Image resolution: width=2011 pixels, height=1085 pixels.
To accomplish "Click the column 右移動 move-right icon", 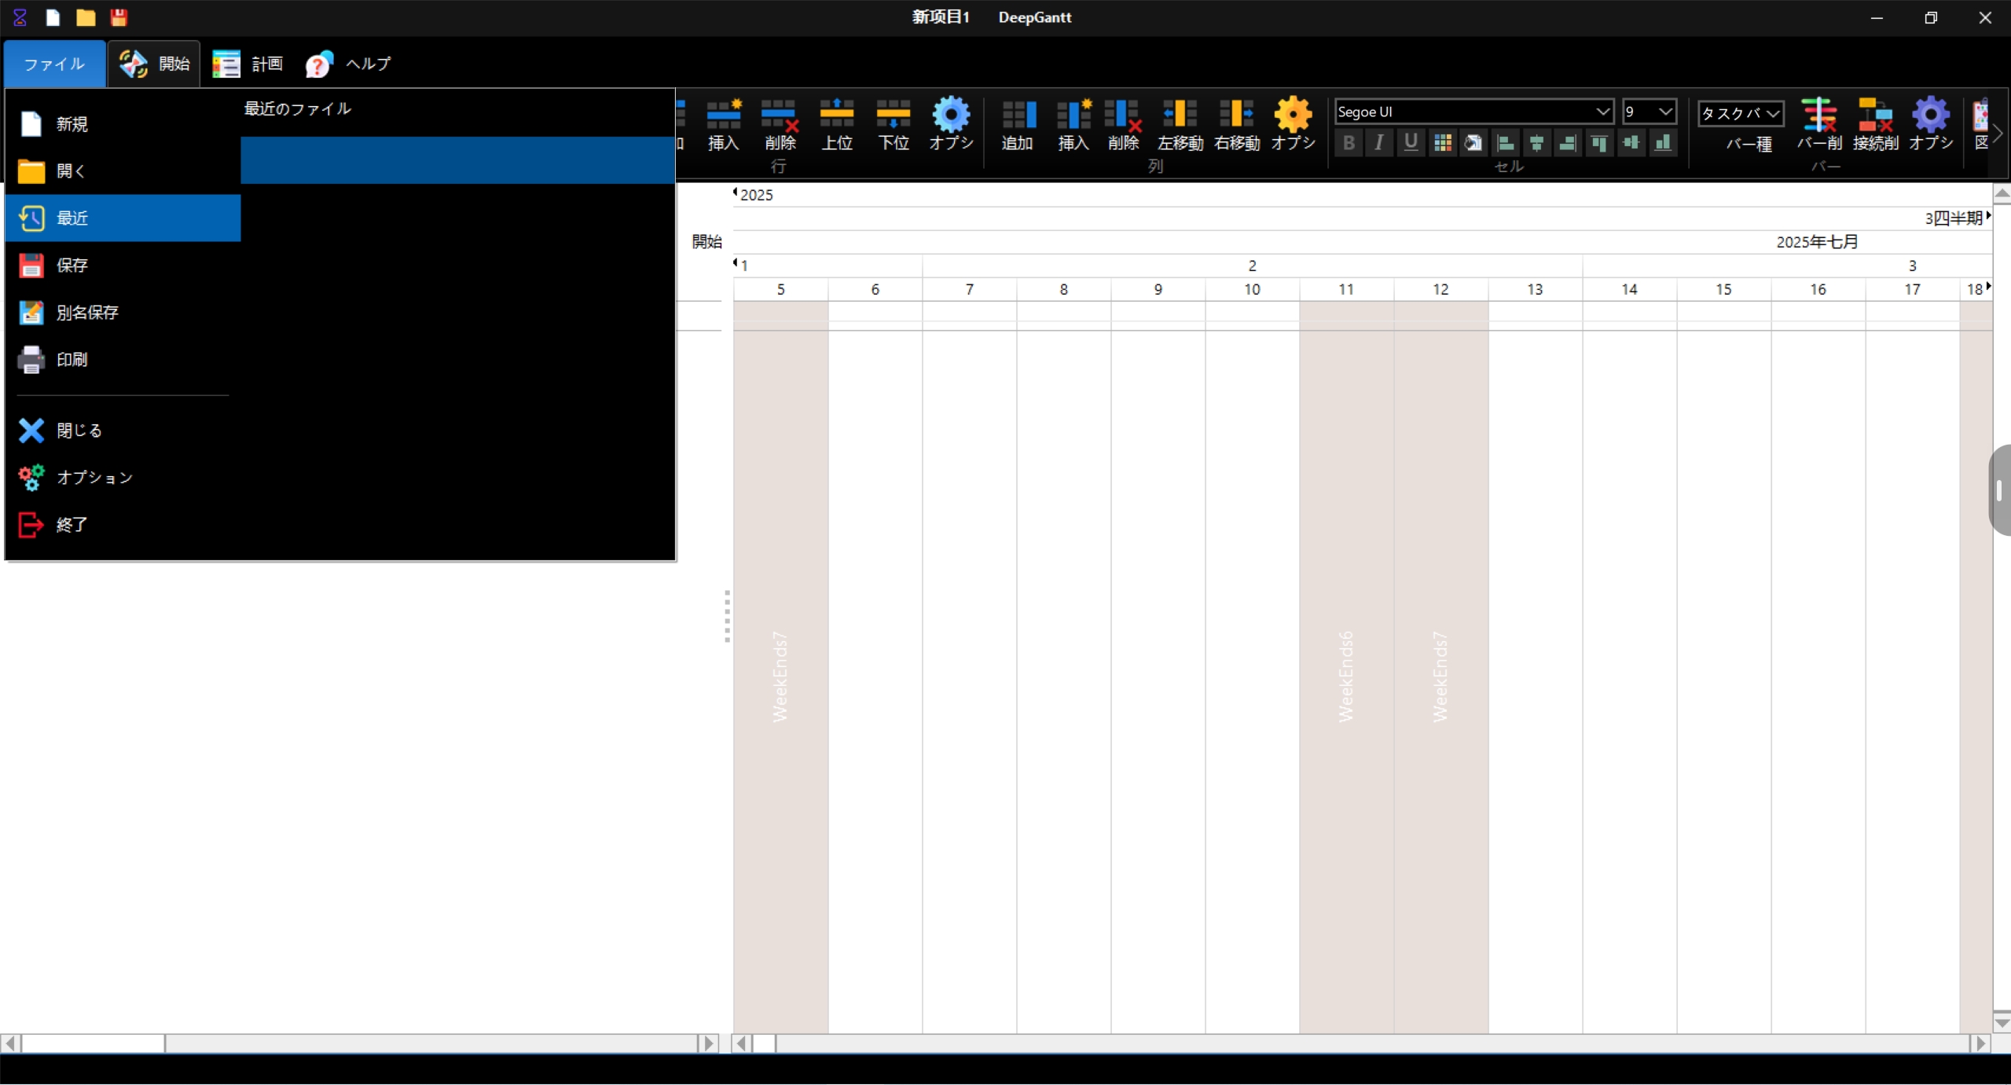I will (x=1236, y=124).
